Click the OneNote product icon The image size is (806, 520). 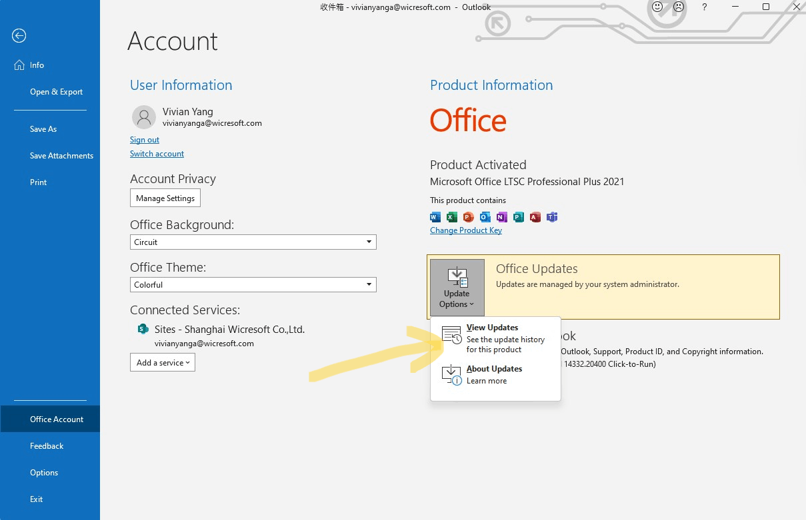click(502, 216)
